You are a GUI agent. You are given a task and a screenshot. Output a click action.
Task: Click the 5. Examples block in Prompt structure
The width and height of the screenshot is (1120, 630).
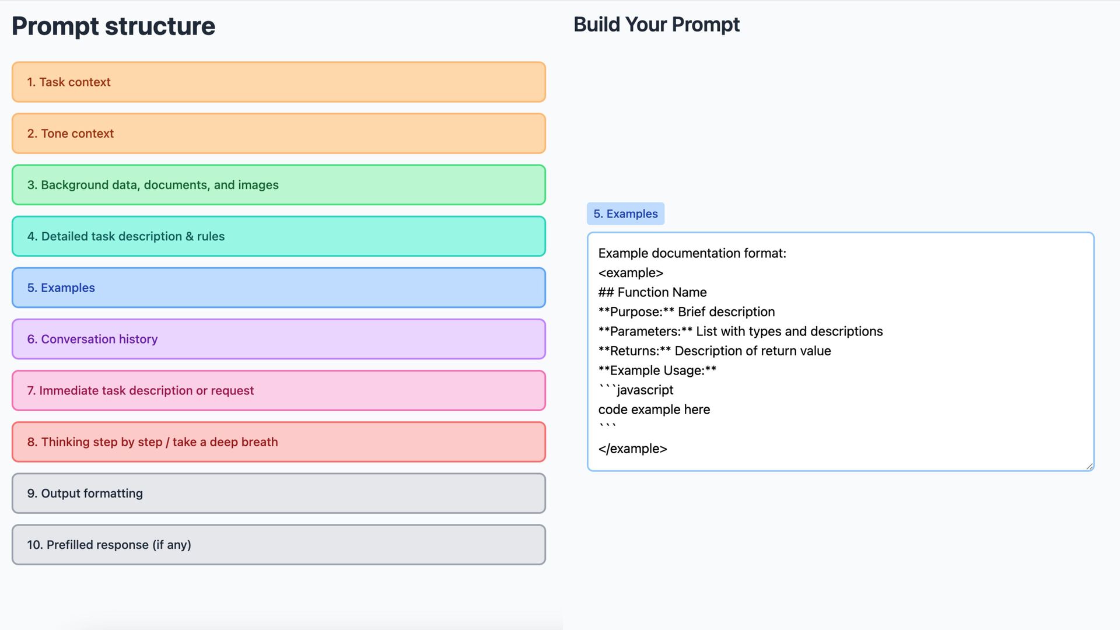(279, 288)
